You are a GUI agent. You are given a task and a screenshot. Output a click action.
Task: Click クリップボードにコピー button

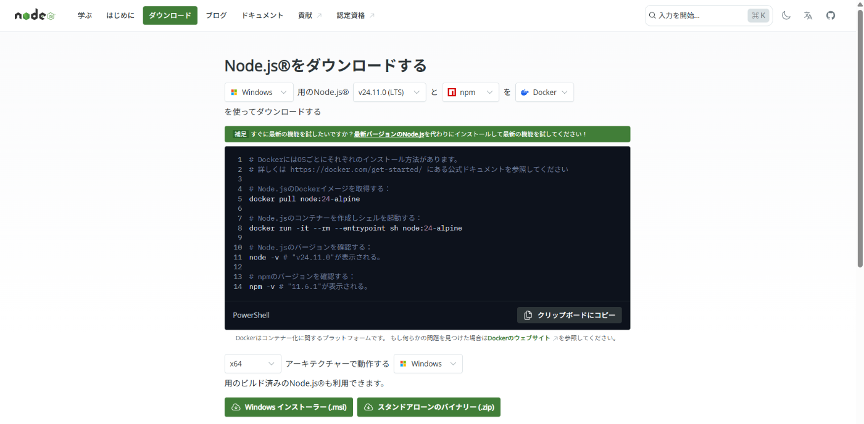click(570, 315)
